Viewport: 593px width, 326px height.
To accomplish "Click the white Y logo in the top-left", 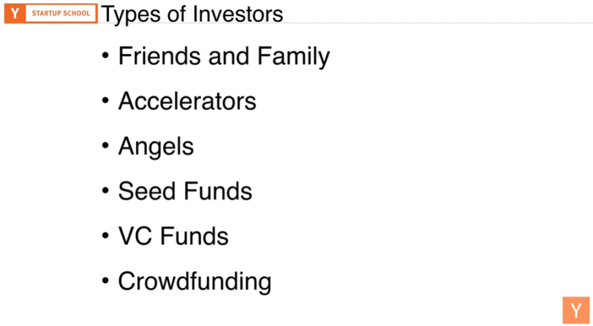I will click(14, 13).
